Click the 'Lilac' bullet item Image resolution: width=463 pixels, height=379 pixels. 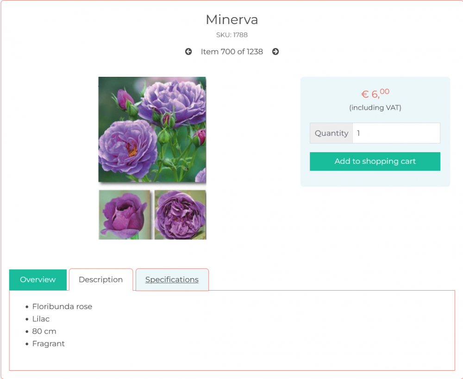click(x=41, y=319)
